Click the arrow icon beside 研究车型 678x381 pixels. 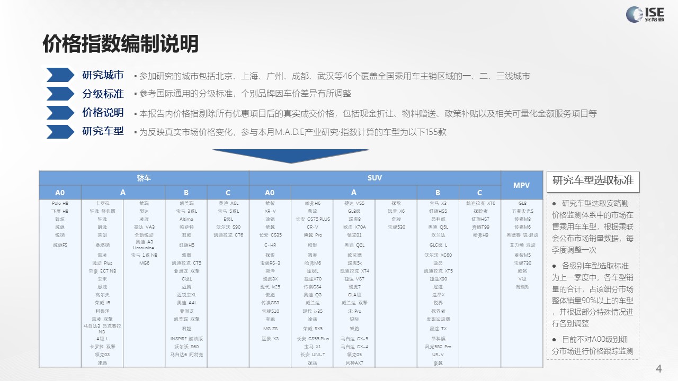tap(60, 131)
